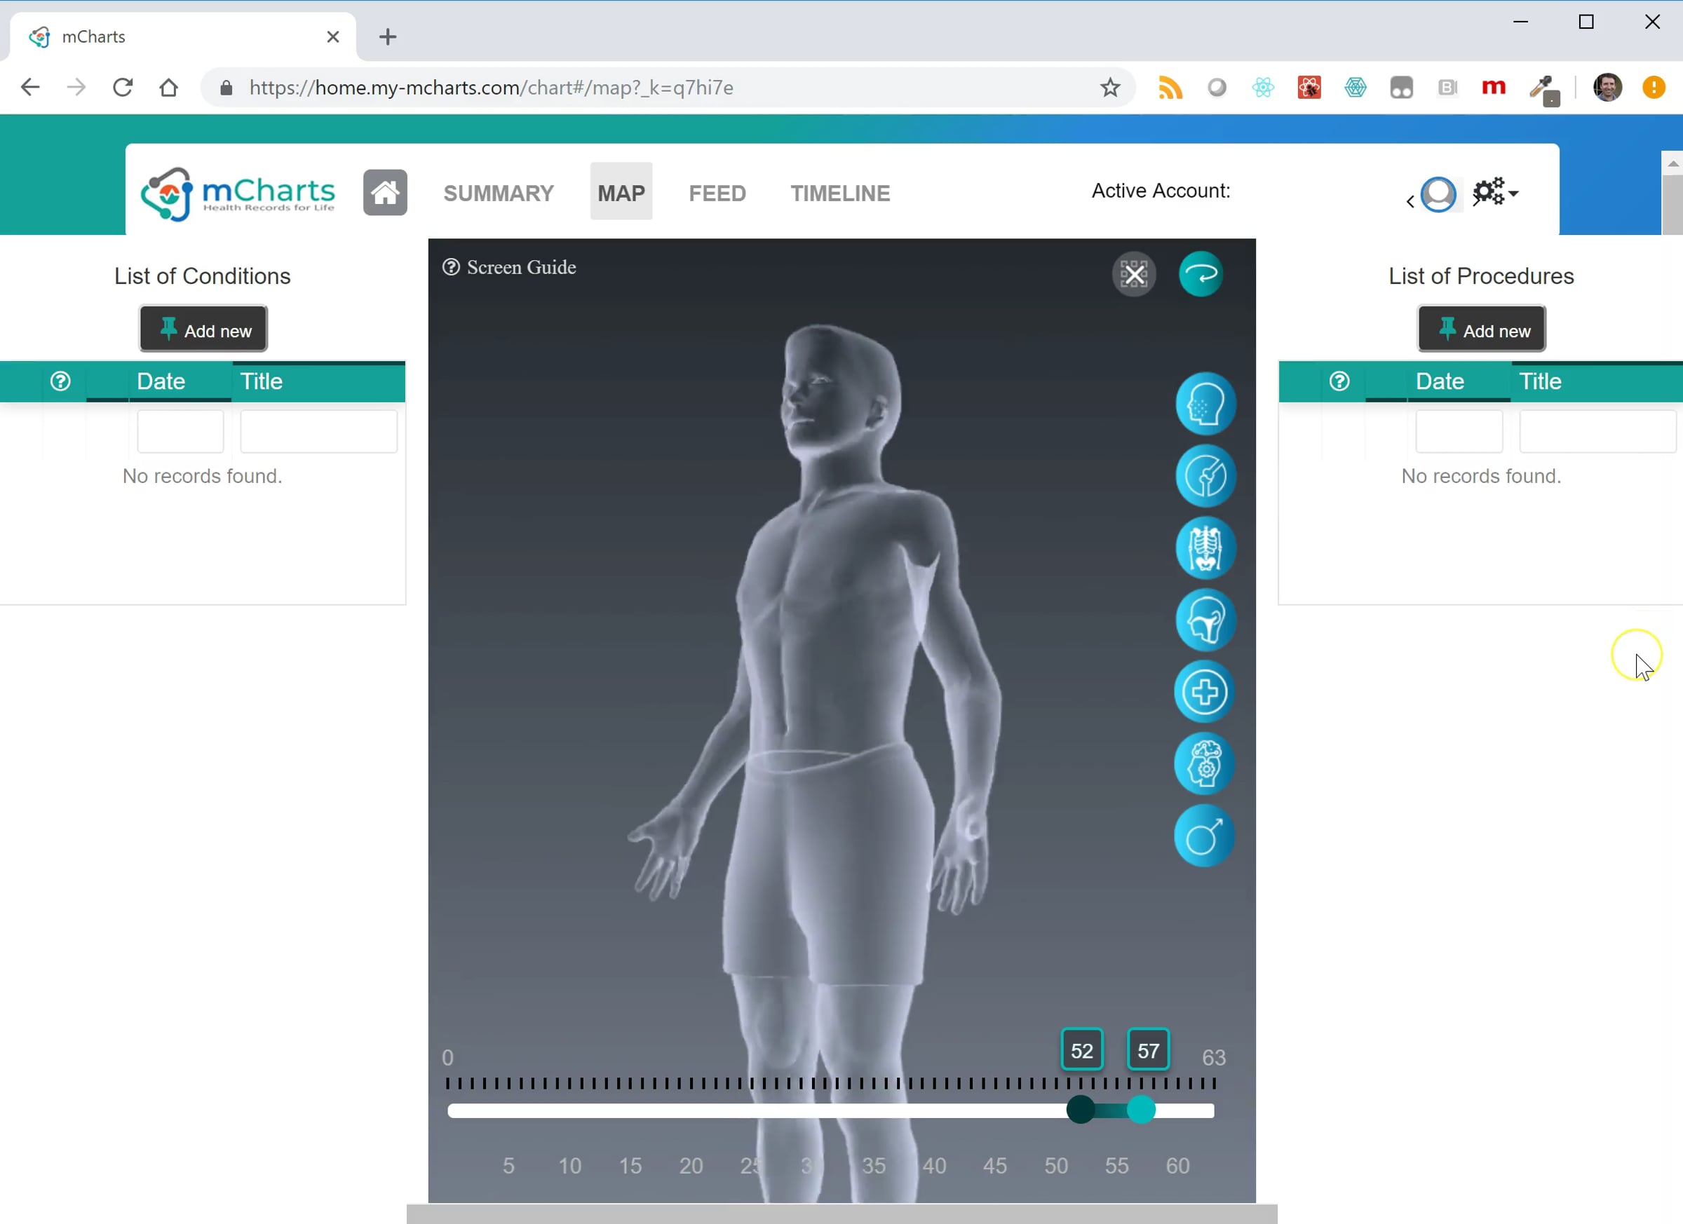The height and width of the screenshot is (1224, 1683).
Task: Click the browser home button
Action: (x=169, y=88)
